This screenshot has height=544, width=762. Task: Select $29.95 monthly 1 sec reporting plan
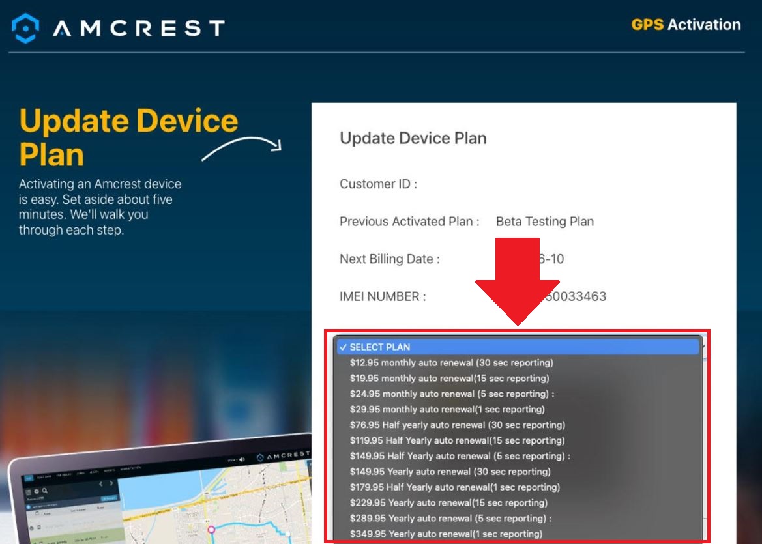(517, 409)
